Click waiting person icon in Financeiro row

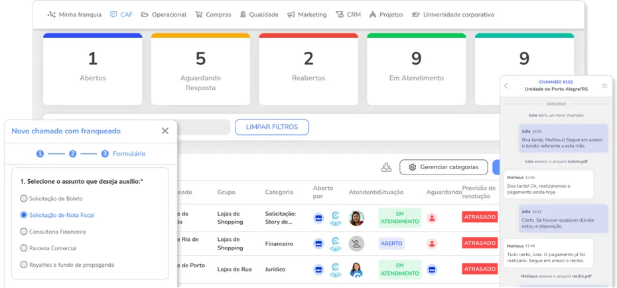432,244
